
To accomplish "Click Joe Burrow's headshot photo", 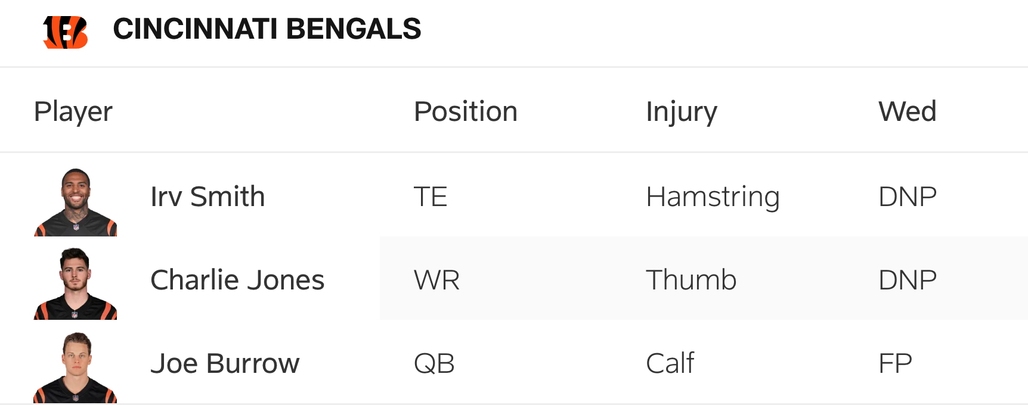I will [75, 367].
